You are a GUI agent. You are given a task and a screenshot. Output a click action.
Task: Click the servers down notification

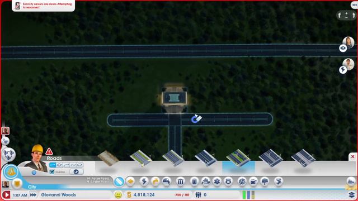coord(44,6)
